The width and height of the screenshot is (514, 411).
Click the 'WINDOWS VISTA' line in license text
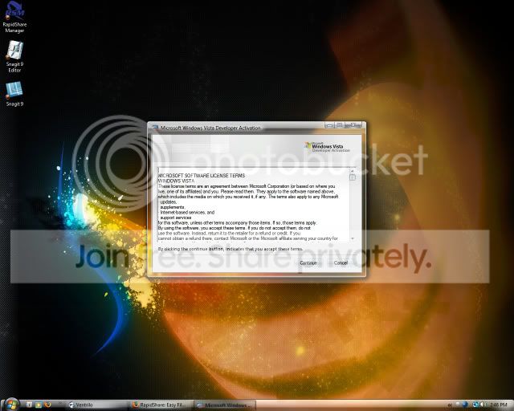[177, 181]
